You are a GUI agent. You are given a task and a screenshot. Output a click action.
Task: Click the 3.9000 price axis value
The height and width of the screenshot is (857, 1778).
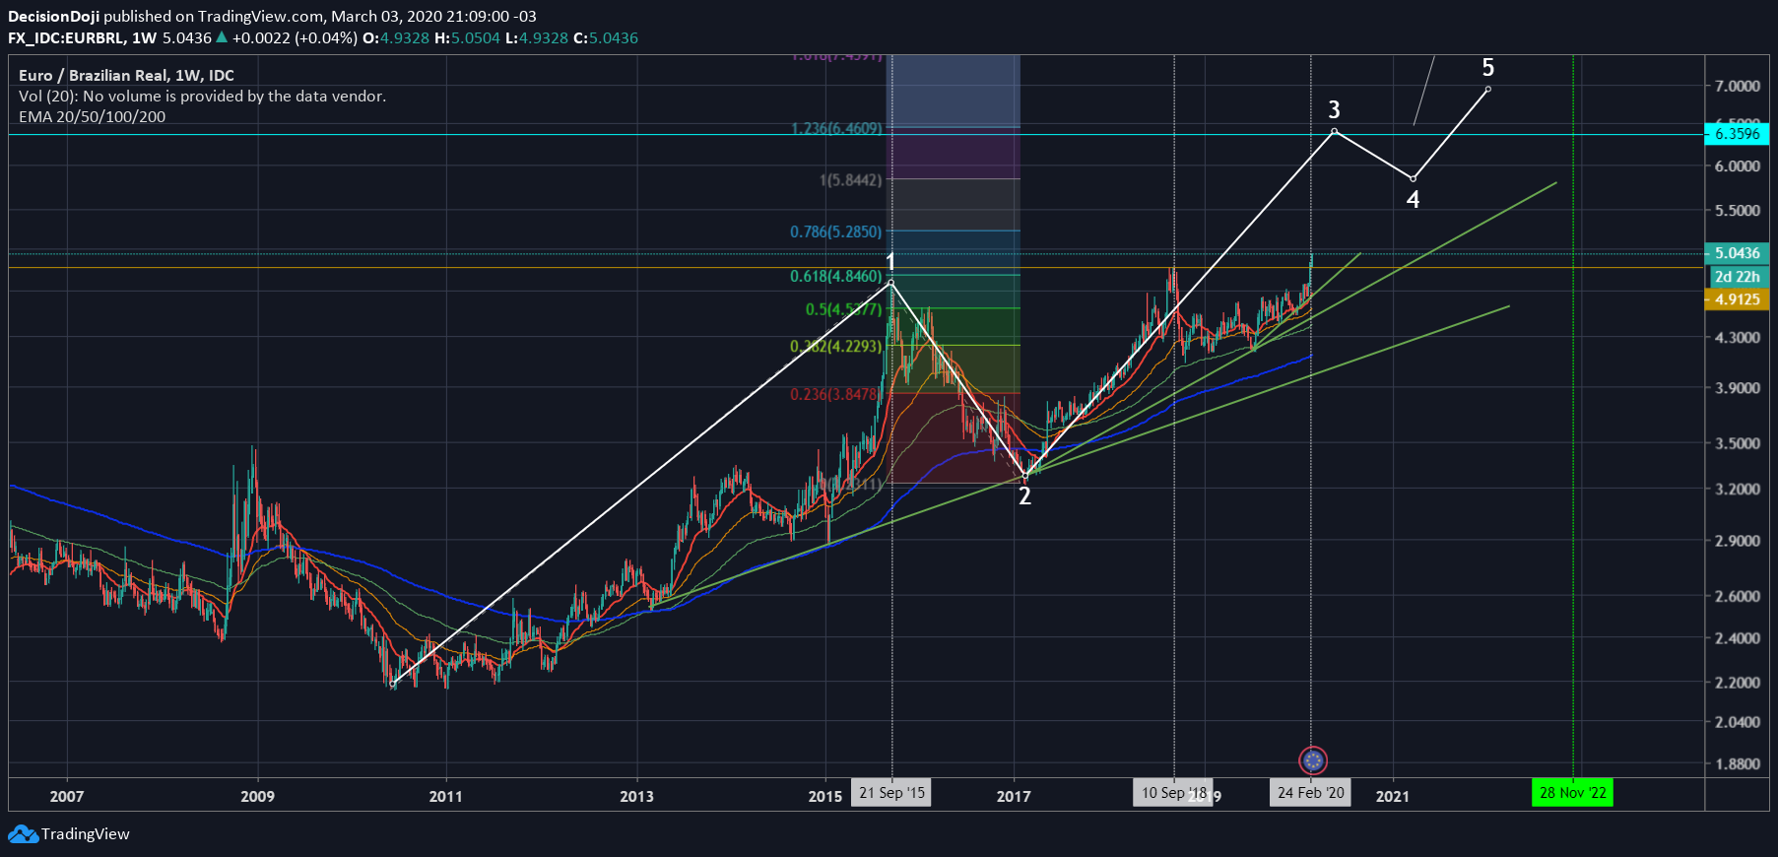(x=1738, y=387)
